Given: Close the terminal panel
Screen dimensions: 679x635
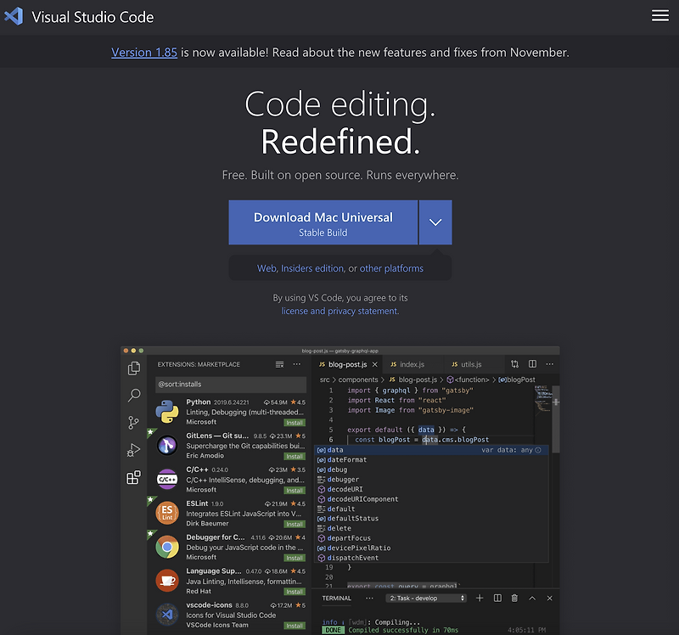Looking at the screenshot, I should pos(549,598).
